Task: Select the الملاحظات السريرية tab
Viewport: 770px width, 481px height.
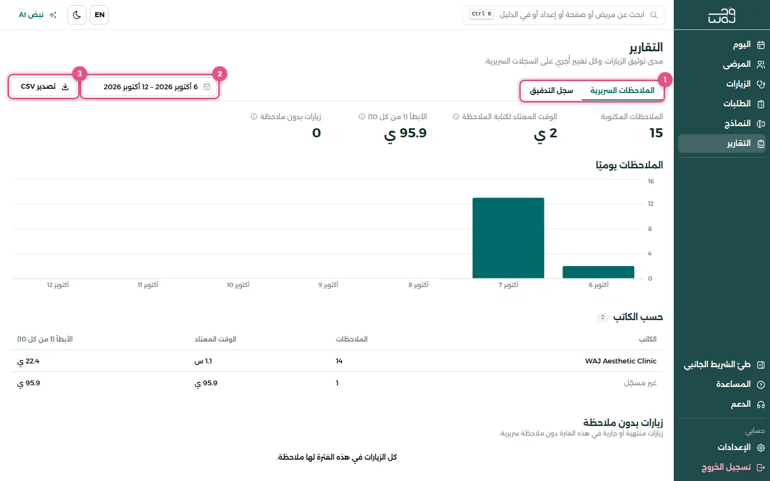Action: [622, 91]
